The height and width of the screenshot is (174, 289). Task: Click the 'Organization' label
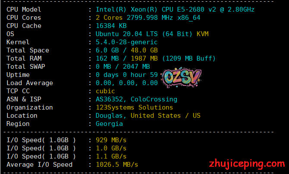coord(29,107)
